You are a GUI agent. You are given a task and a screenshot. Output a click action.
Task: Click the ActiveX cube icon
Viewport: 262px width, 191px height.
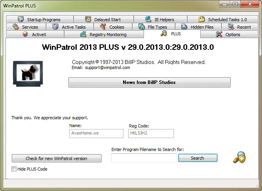pyautogui.click(x=25, y=34)
